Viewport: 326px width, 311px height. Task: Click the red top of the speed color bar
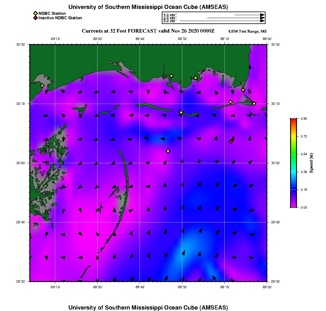tap(293, 120)
